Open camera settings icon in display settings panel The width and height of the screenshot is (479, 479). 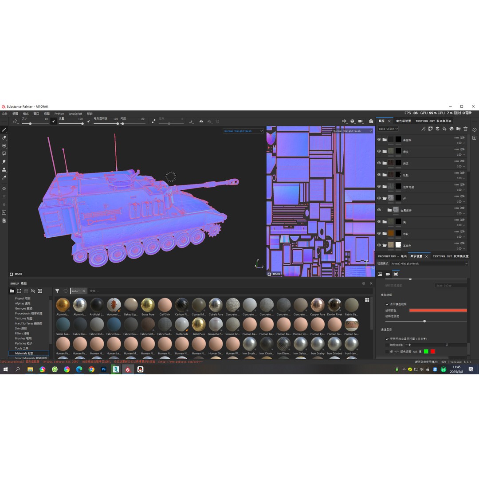[x=388, y=274]
